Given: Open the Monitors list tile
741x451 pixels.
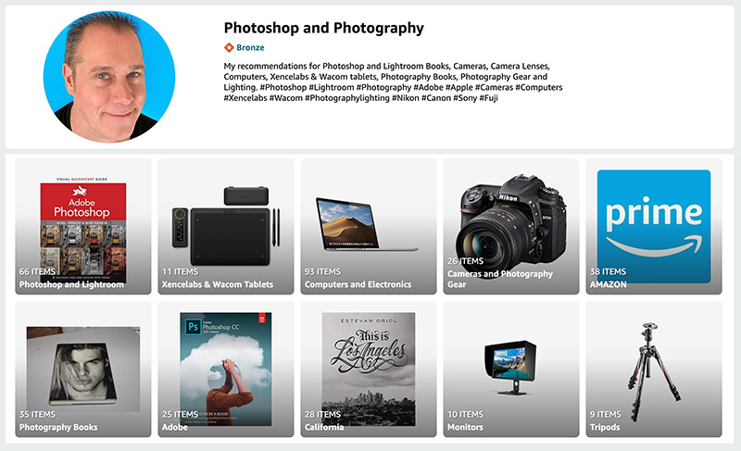Looking at the screenshot, I should tap(511, 370).
